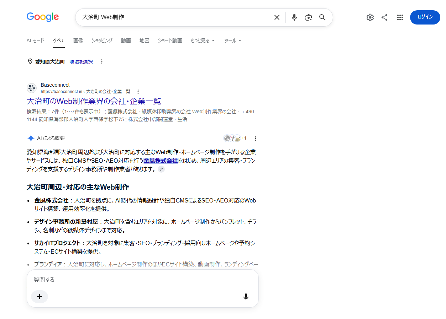
Task: Click 愛知県大治町 location text
Action: point(50,62)
